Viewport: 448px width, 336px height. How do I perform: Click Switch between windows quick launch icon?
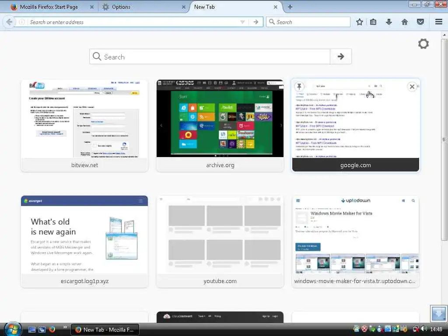(42, 329)
